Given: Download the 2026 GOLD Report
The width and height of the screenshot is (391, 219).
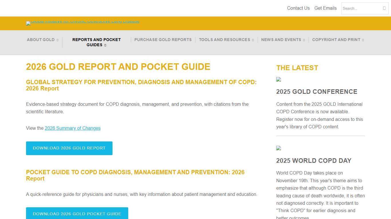Looking at the screenshot, I should [x=69, y=148].
